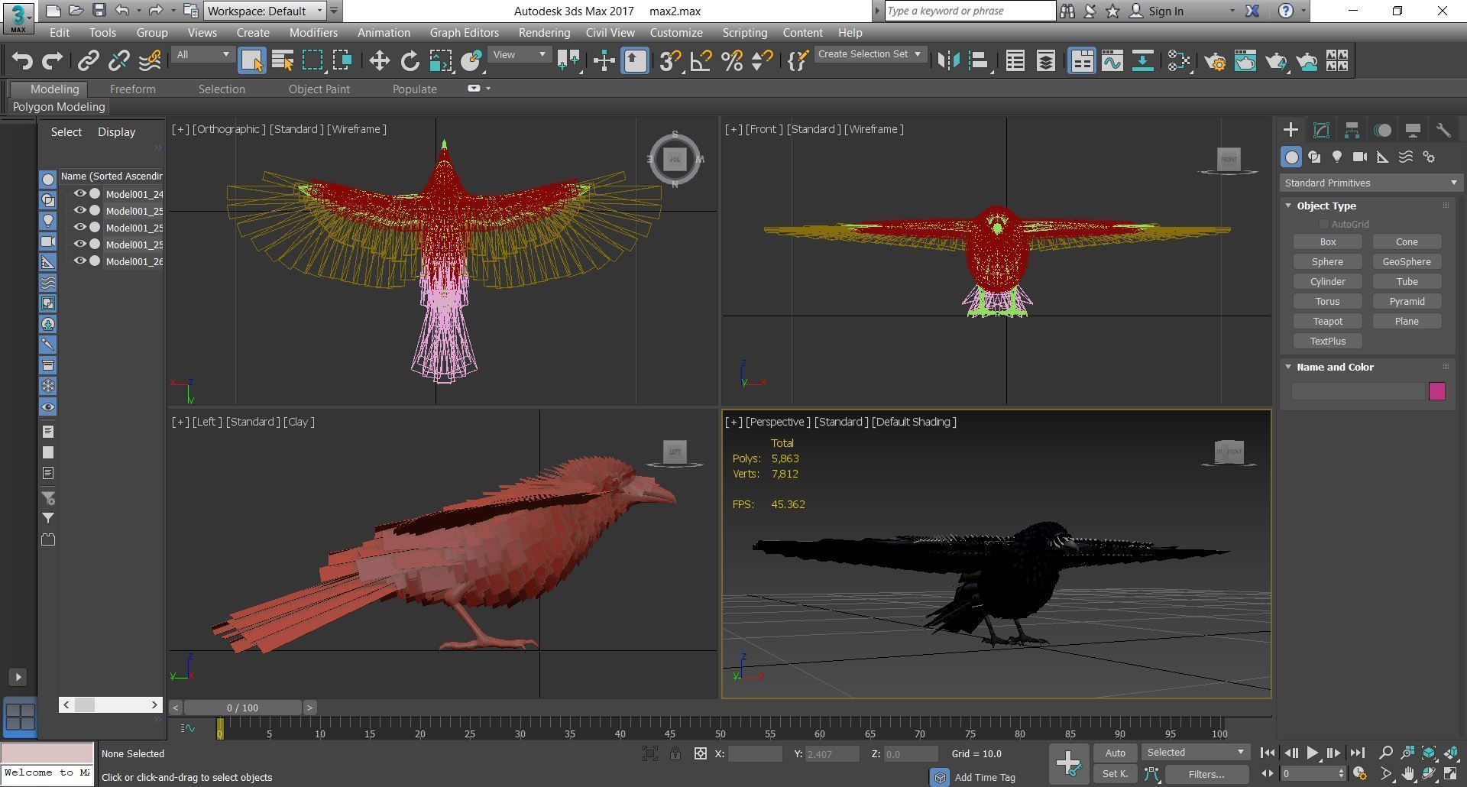Image resolution: width=1467 pixels, height=787 pixels.
Task: Toggle the AutoGrid checkbox
Action: tap(1323, 224)
